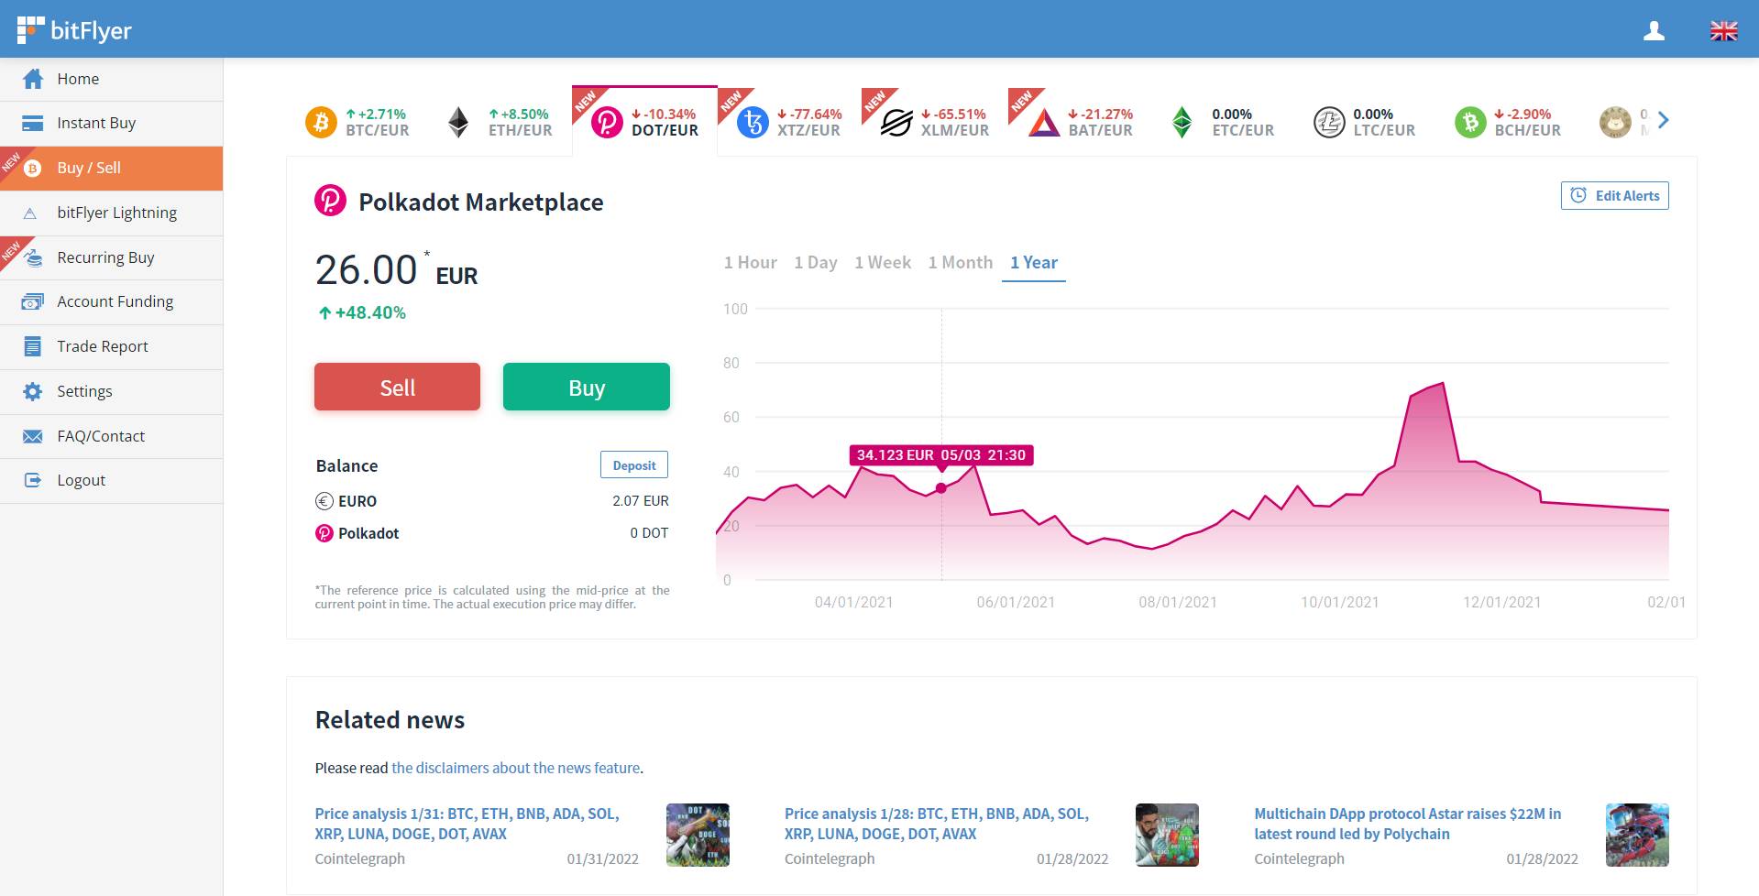
Task: Click the Ethereum Classic green icon
Action: (x=1182, y=122)
